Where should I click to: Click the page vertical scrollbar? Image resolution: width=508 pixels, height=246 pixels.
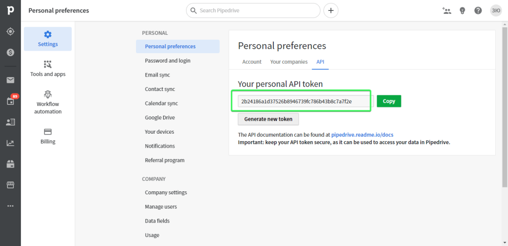pyautogui.click(x=505, y=107)
